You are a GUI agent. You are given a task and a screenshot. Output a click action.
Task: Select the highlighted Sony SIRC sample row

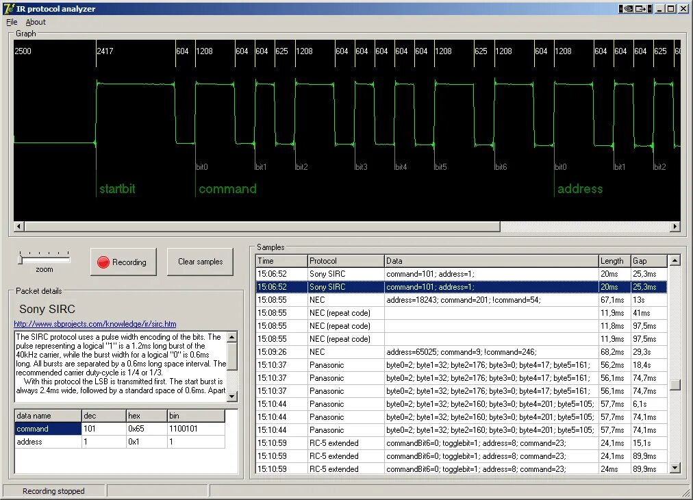click(x=462, y=287)
